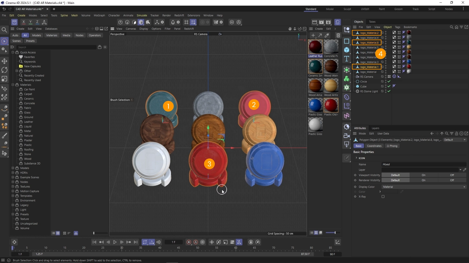Go to end of animation
The width and height of the screenshot is (469, 263).
(x=135, y=242)
